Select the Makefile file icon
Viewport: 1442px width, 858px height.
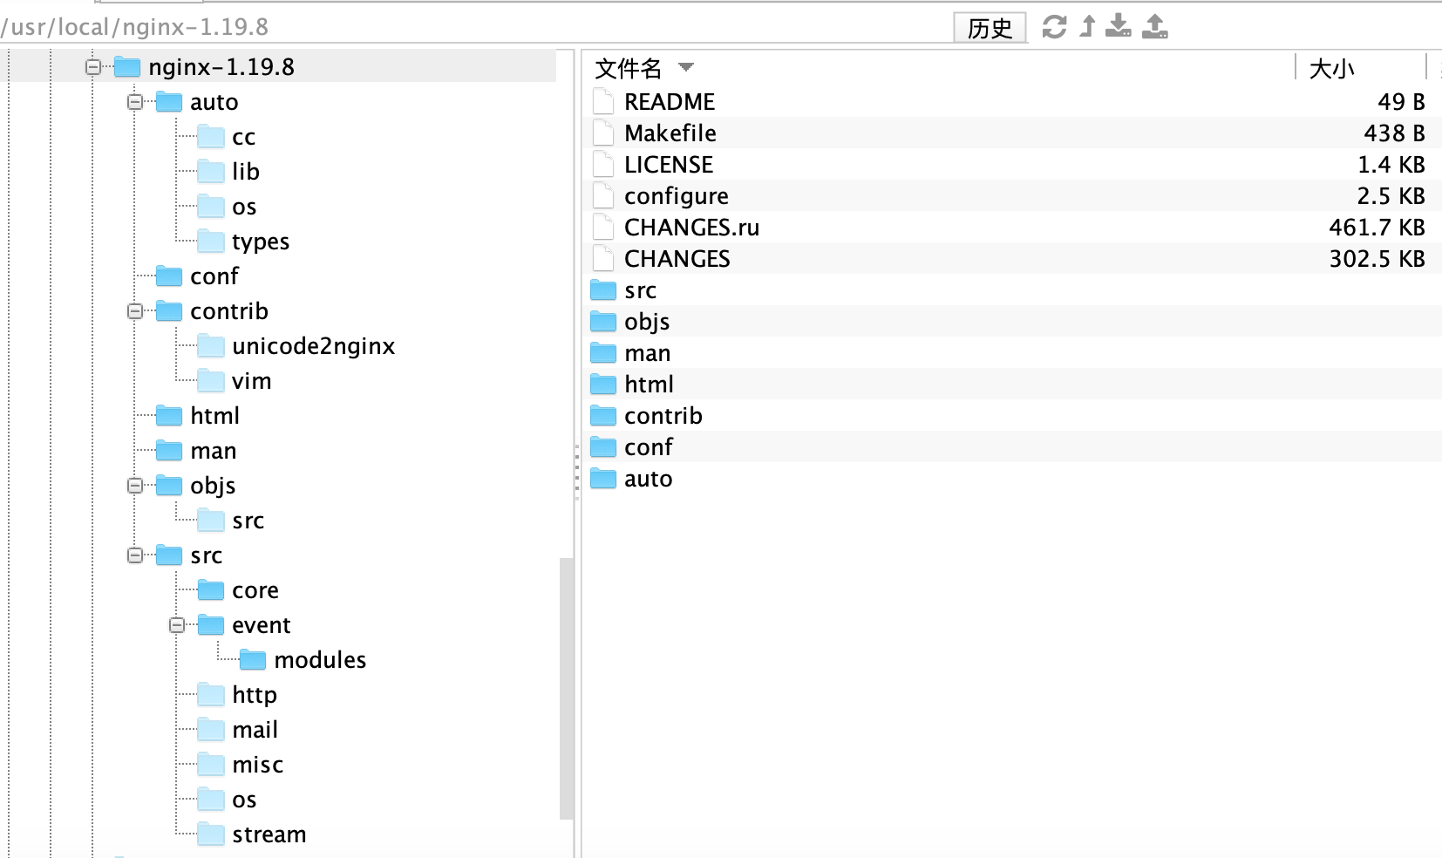[603, 133]
